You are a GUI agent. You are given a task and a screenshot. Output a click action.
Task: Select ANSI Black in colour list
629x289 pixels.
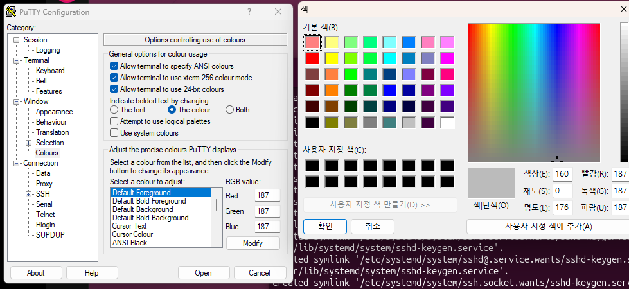[161, 243]
